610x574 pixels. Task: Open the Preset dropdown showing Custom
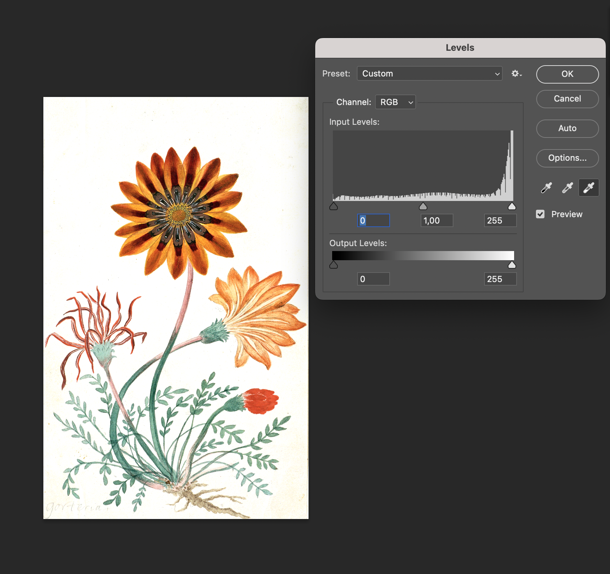tap(429, 74)
